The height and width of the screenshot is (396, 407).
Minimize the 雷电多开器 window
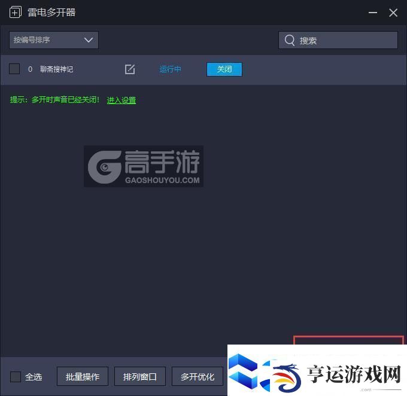click(x=373, y=13)
